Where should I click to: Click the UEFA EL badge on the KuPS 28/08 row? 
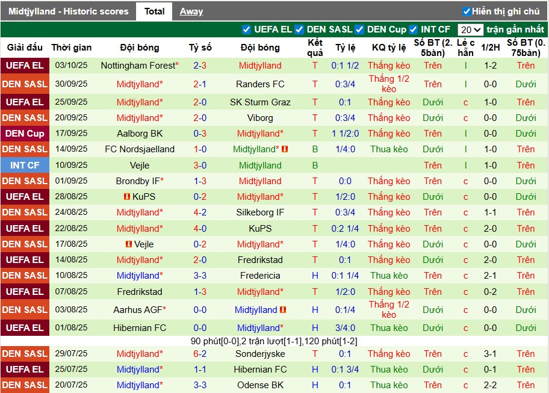(25, 196)
